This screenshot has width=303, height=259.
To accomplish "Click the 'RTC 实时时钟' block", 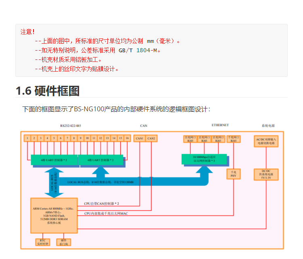I will click(43, 242).
